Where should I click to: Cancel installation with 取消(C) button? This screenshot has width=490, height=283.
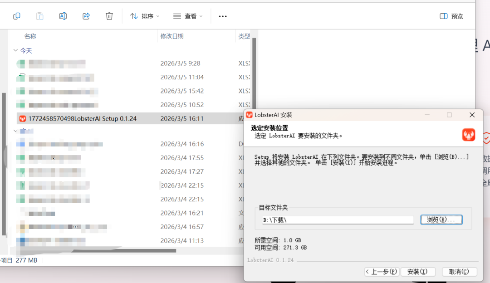tap(459, 272)
